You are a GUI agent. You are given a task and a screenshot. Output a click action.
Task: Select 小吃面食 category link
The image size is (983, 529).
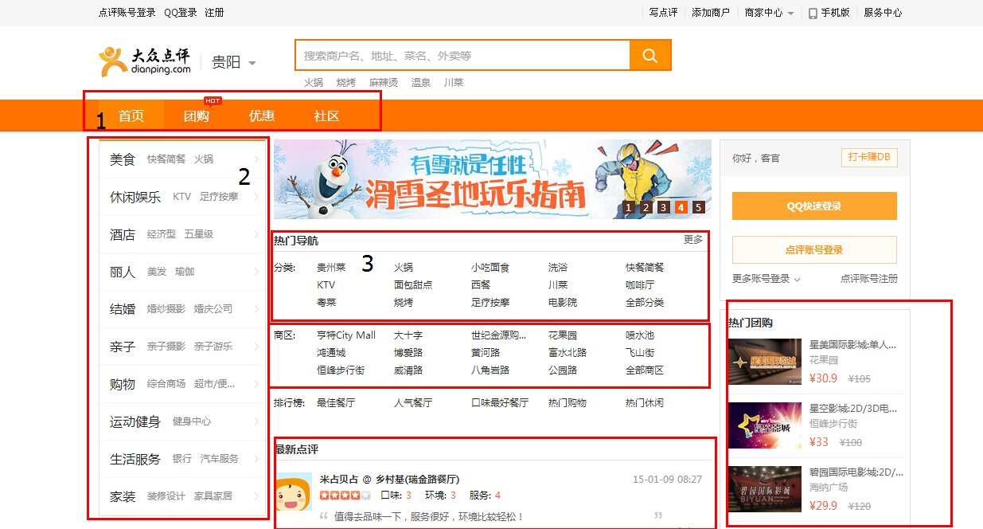coord(490,268)
